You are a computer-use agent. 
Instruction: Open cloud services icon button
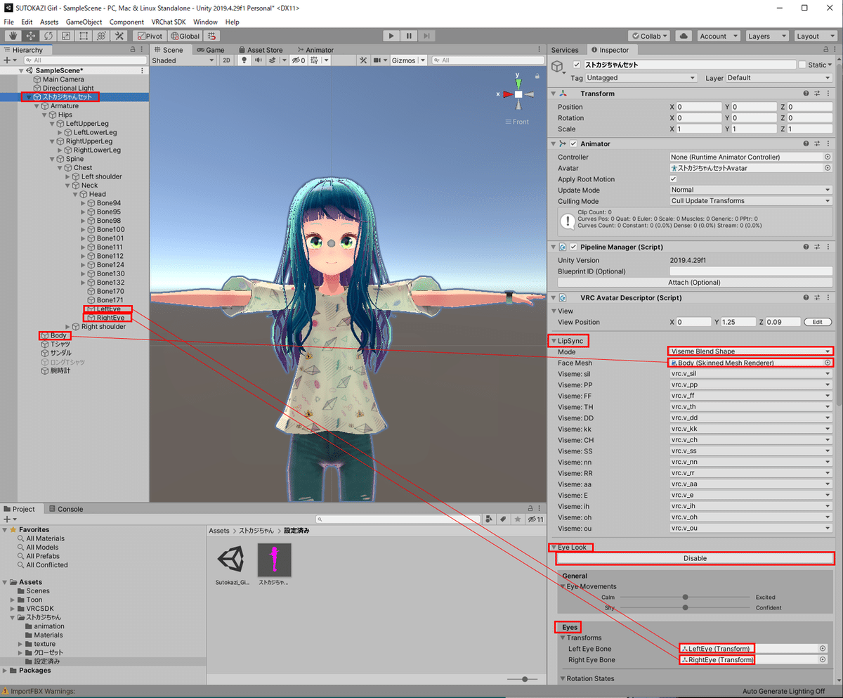pos(683,36)
